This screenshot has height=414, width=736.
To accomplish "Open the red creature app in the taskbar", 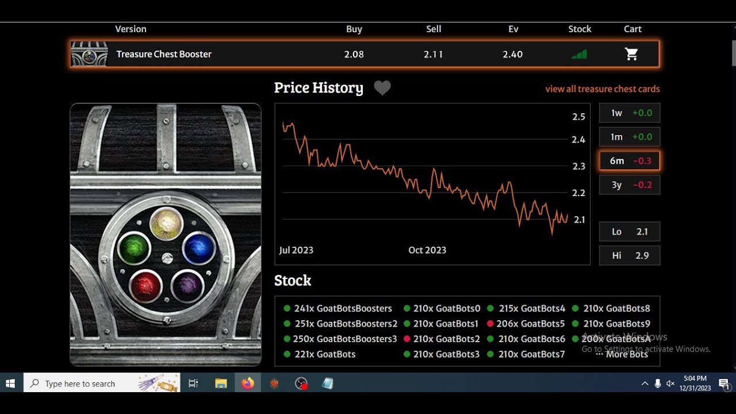I will pos(274,384).
